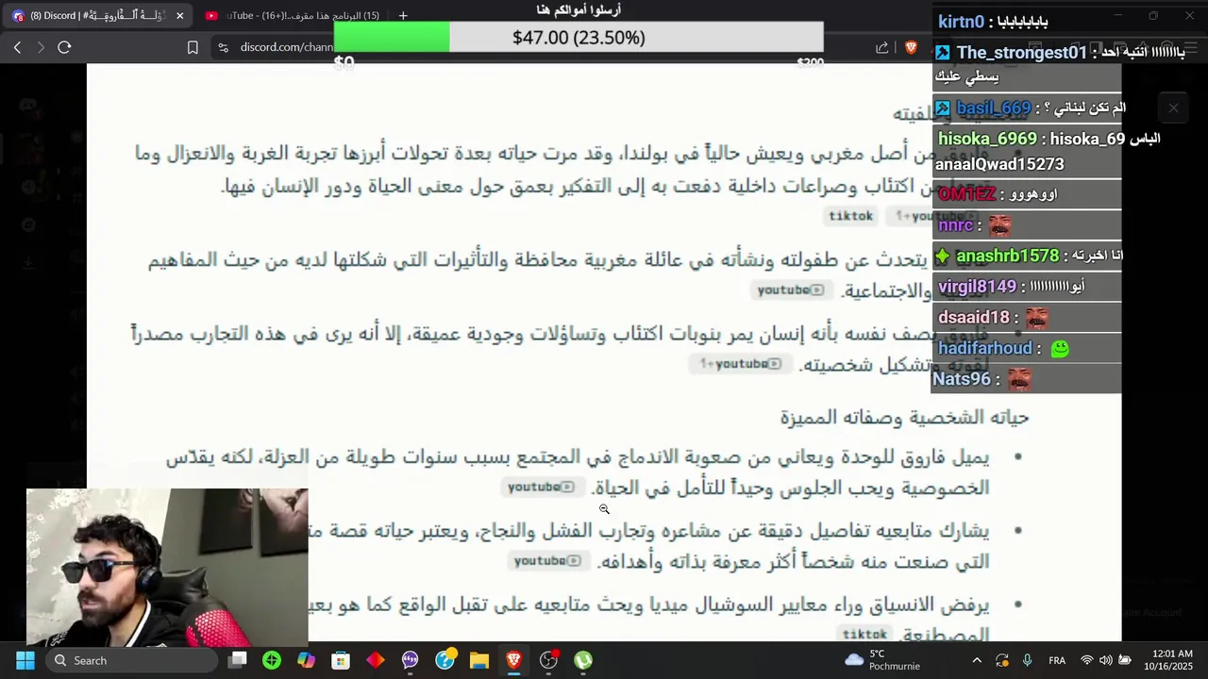The image size is (1208, 679).
Task: Open Wi-Fi network settings in tray
Action: 1087,660
